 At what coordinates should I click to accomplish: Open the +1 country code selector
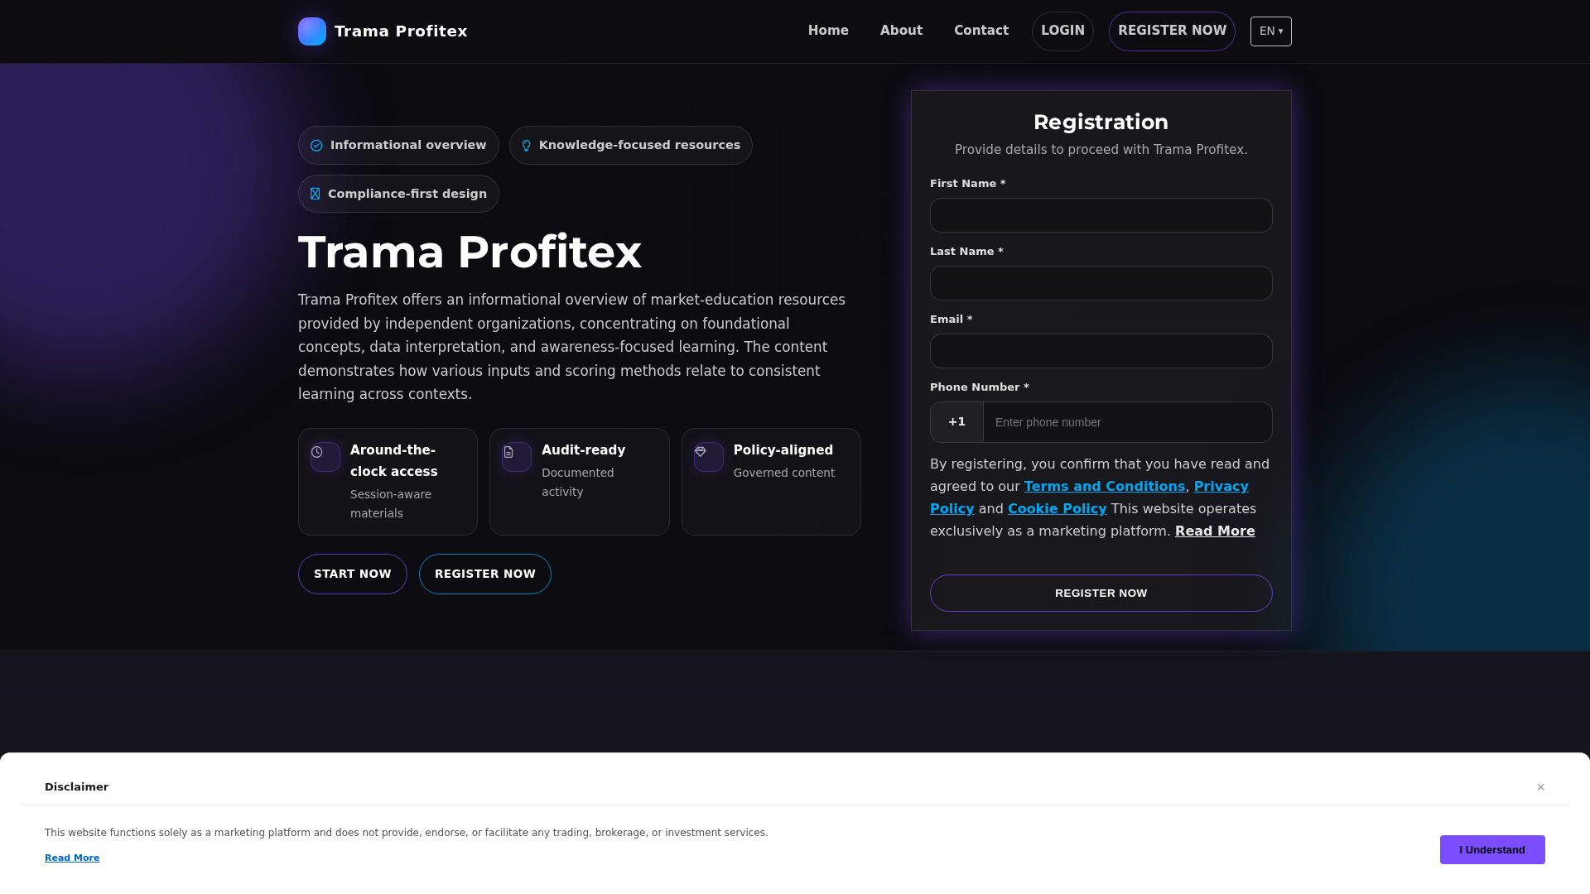pos(956,422)
